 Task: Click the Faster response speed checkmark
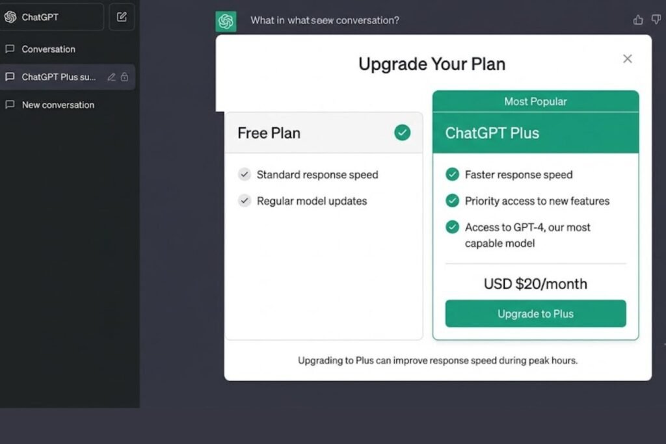point(453,174)
